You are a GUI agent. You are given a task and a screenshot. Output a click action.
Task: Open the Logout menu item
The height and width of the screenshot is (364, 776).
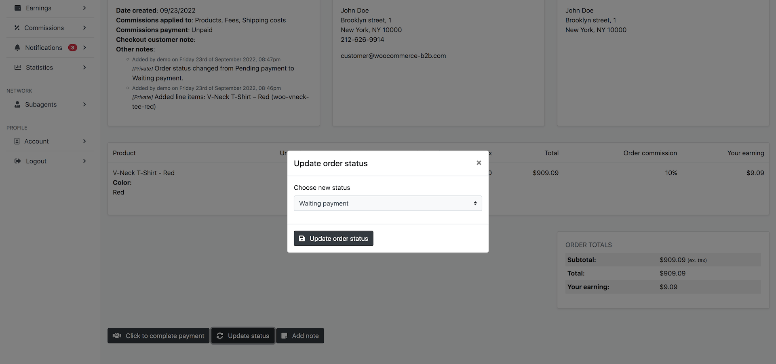pyautogui.click(x=36, y=161)
